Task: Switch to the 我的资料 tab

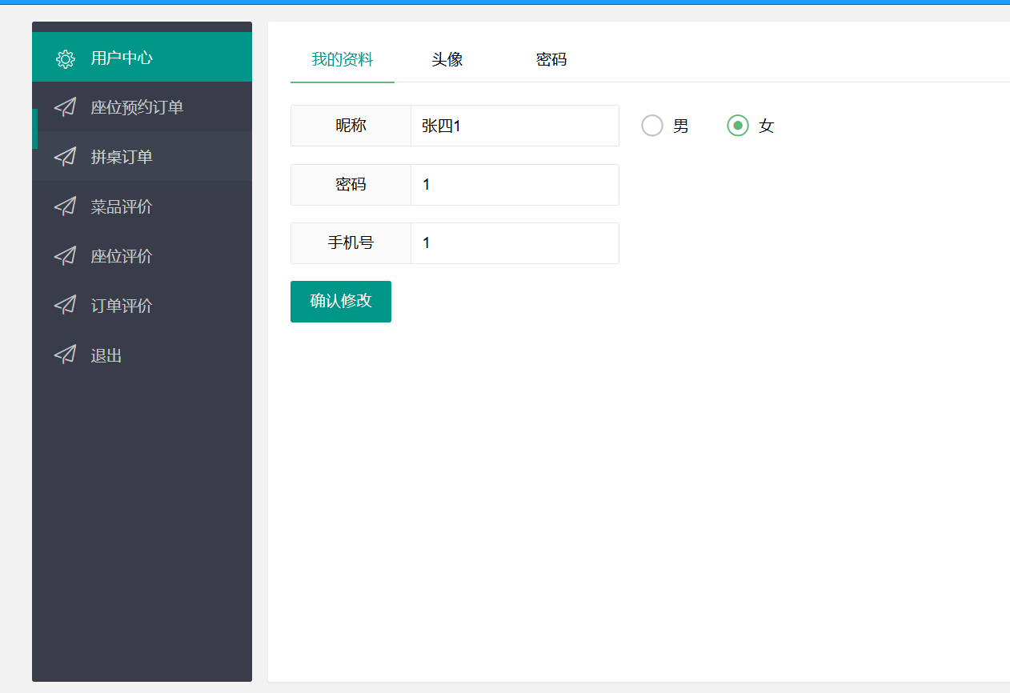Action: click(x=343, y=60)
